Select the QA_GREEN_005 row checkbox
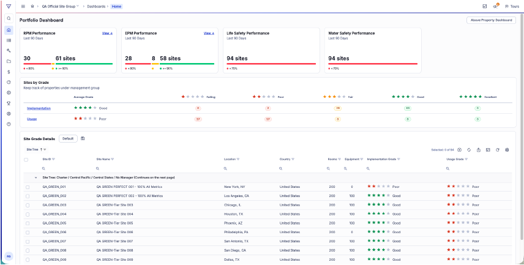 pos(28,223)
